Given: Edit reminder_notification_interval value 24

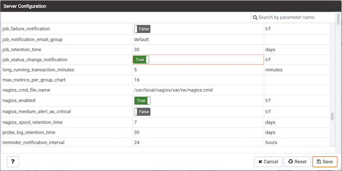Looking at the screenshot, I should (198, 142).
